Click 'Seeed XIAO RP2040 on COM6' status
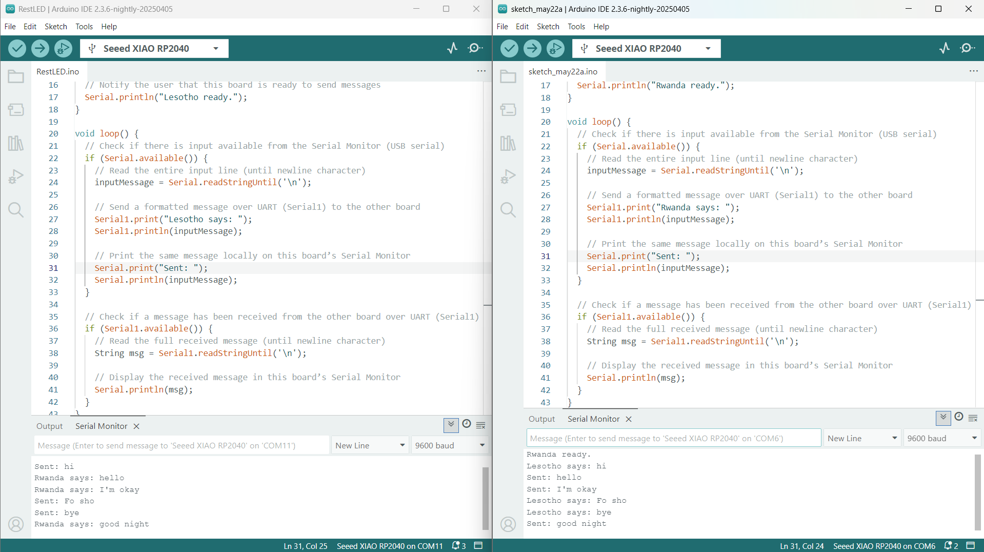 [x=884, y=546]
